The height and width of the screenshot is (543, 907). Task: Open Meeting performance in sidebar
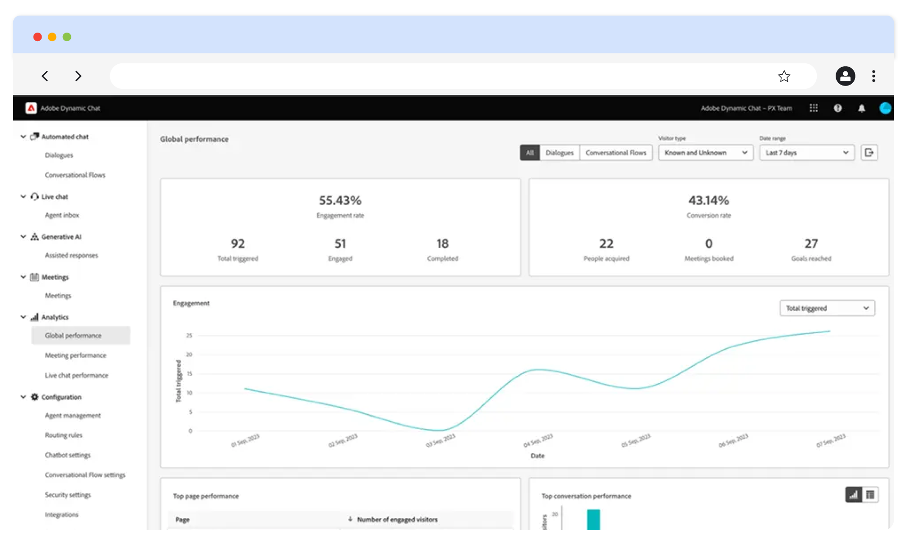click(x=76, y=355)
